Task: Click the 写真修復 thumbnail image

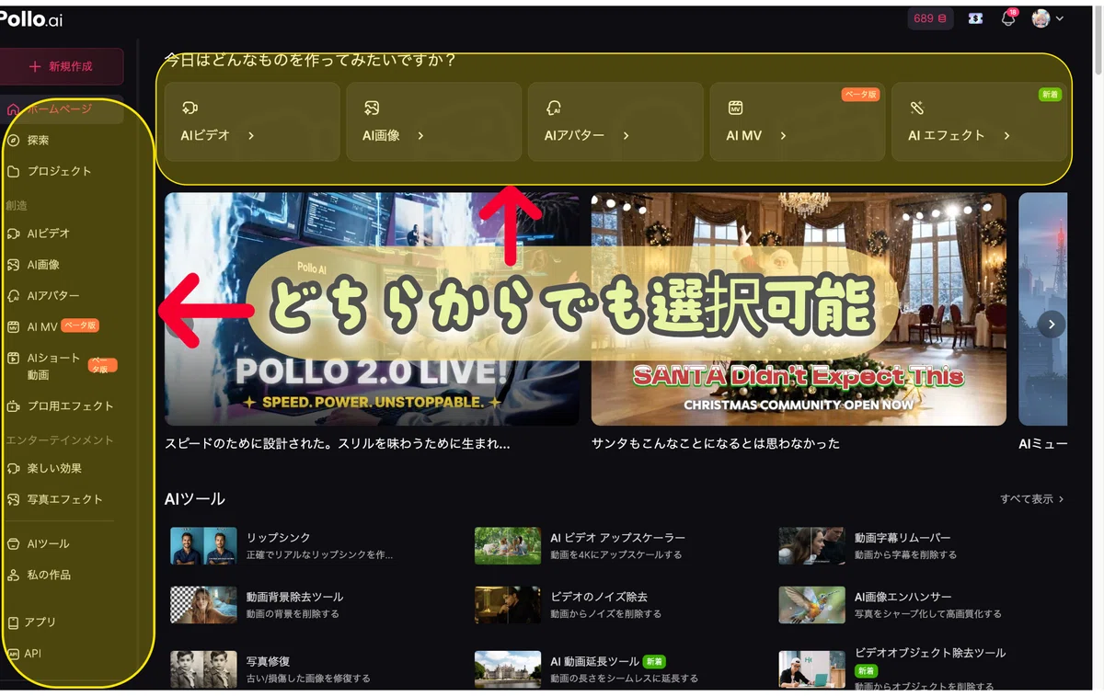Action: point(203,669)
